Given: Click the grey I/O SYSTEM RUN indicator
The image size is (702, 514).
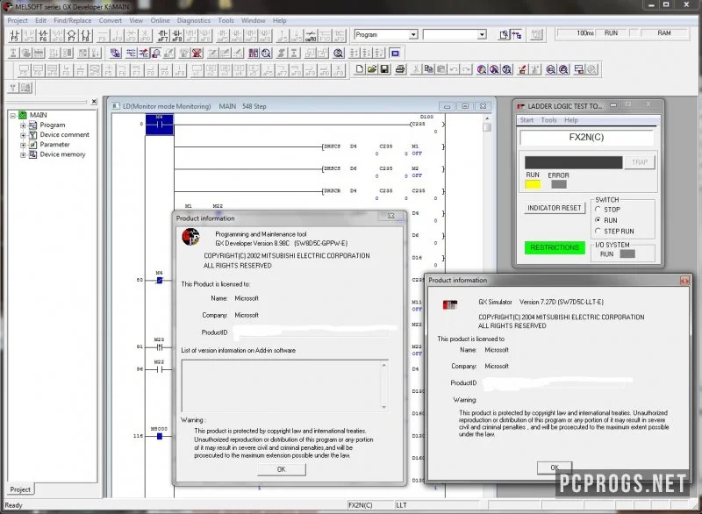Looking at the screenshot, I should (x=627, y=253).
